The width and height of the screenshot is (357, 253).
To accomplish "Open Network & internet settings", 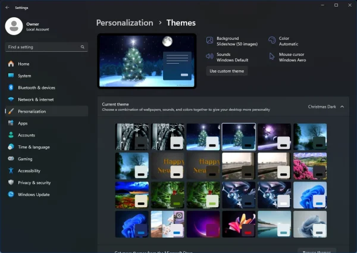I will pos(46,99).
